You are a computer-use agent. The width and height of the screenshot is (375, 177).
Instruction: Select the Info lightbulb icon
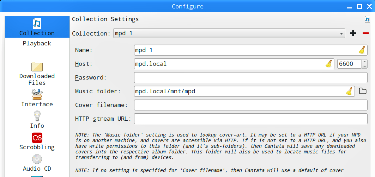coord(37,116)
